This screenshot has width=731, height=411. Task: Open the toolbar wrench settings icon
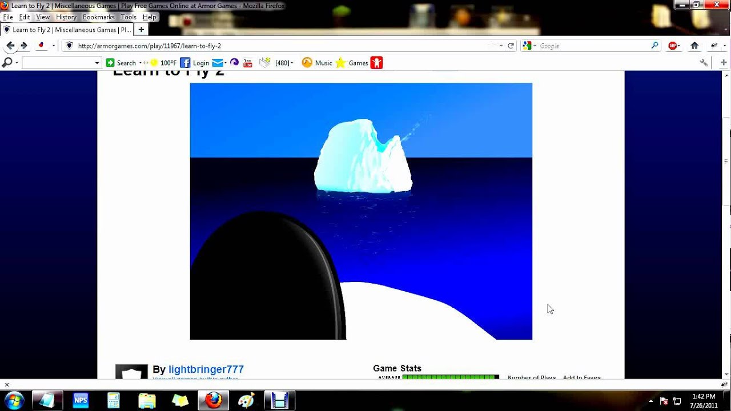[704, 63]
